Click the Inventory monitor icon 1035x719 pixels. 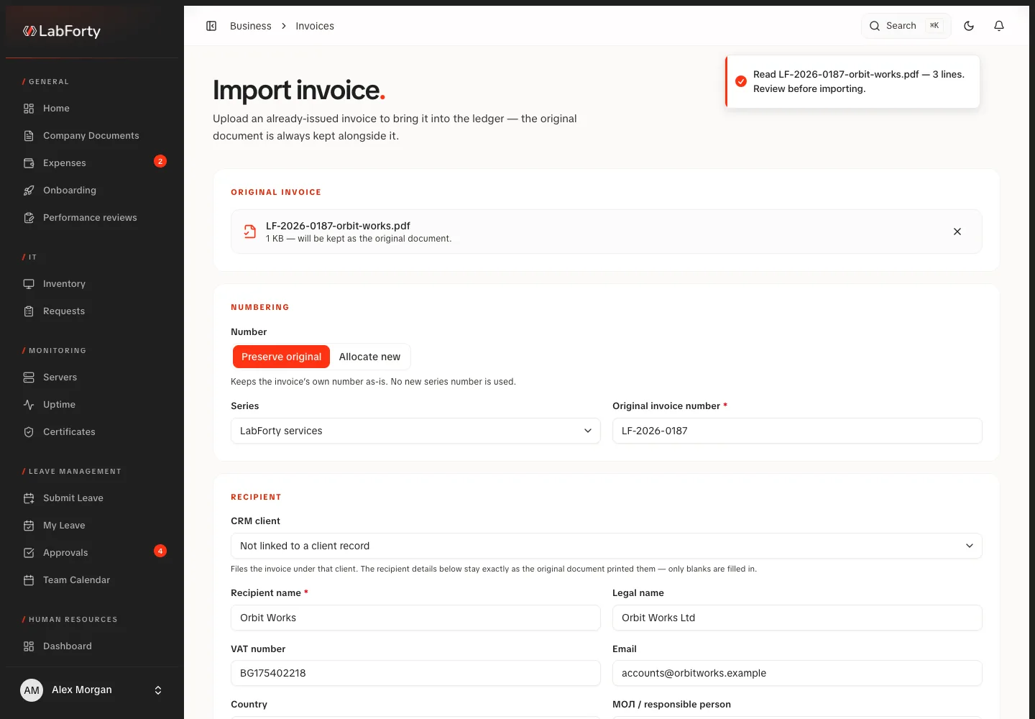tap(29, 284)
